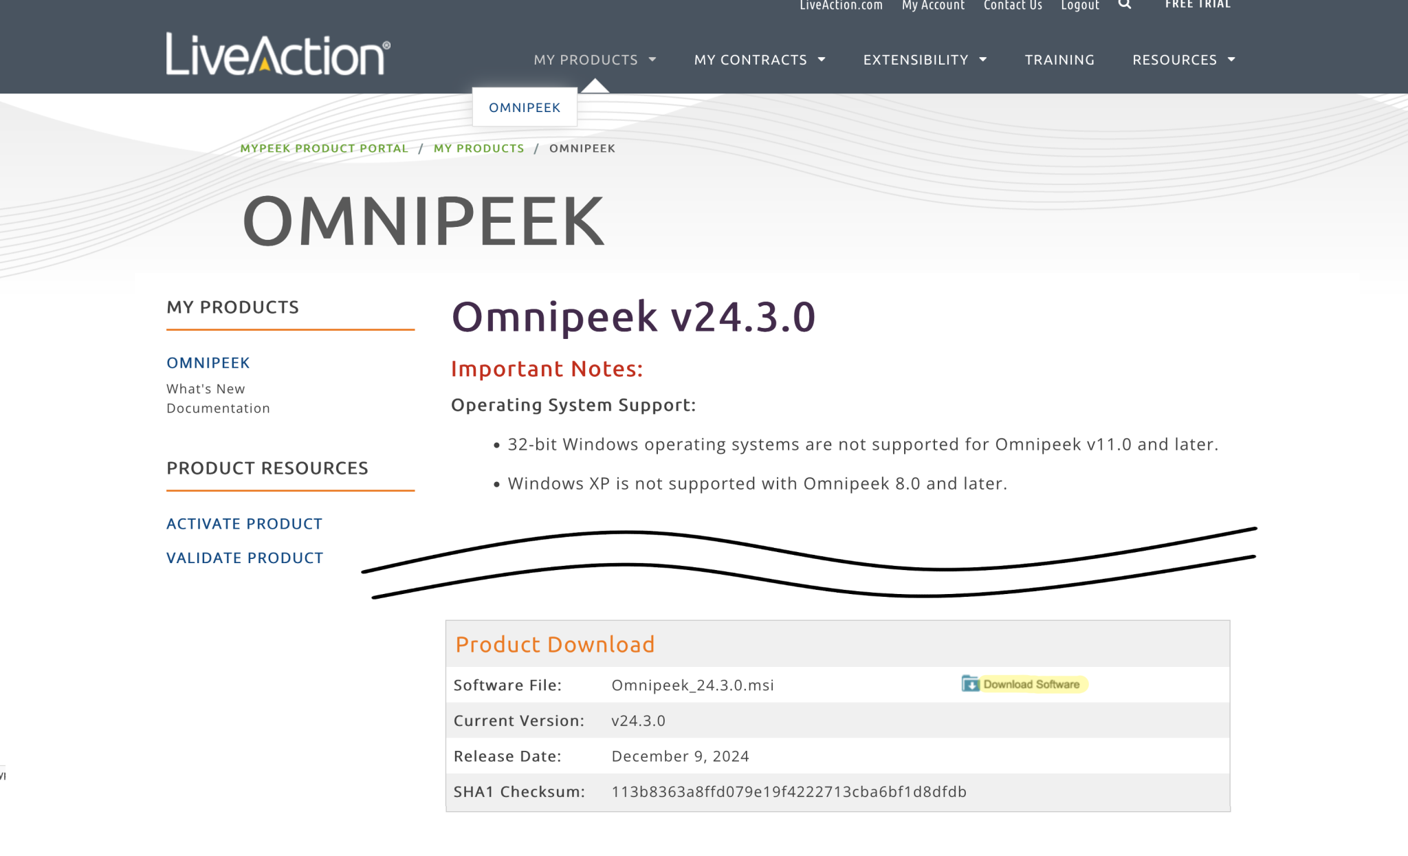
Task: Select the OMNIPEEK menu item
Action: 525,107
